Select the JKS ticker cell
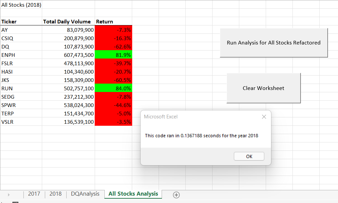338x203 pixels. [21, 80]
